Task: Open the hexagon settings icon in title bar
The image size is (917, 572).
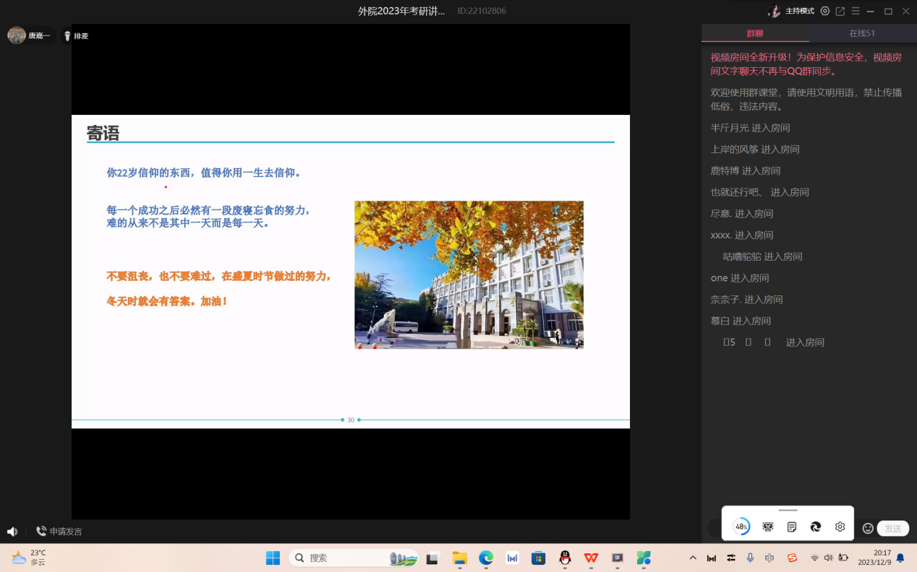Action: click(825, 11)
